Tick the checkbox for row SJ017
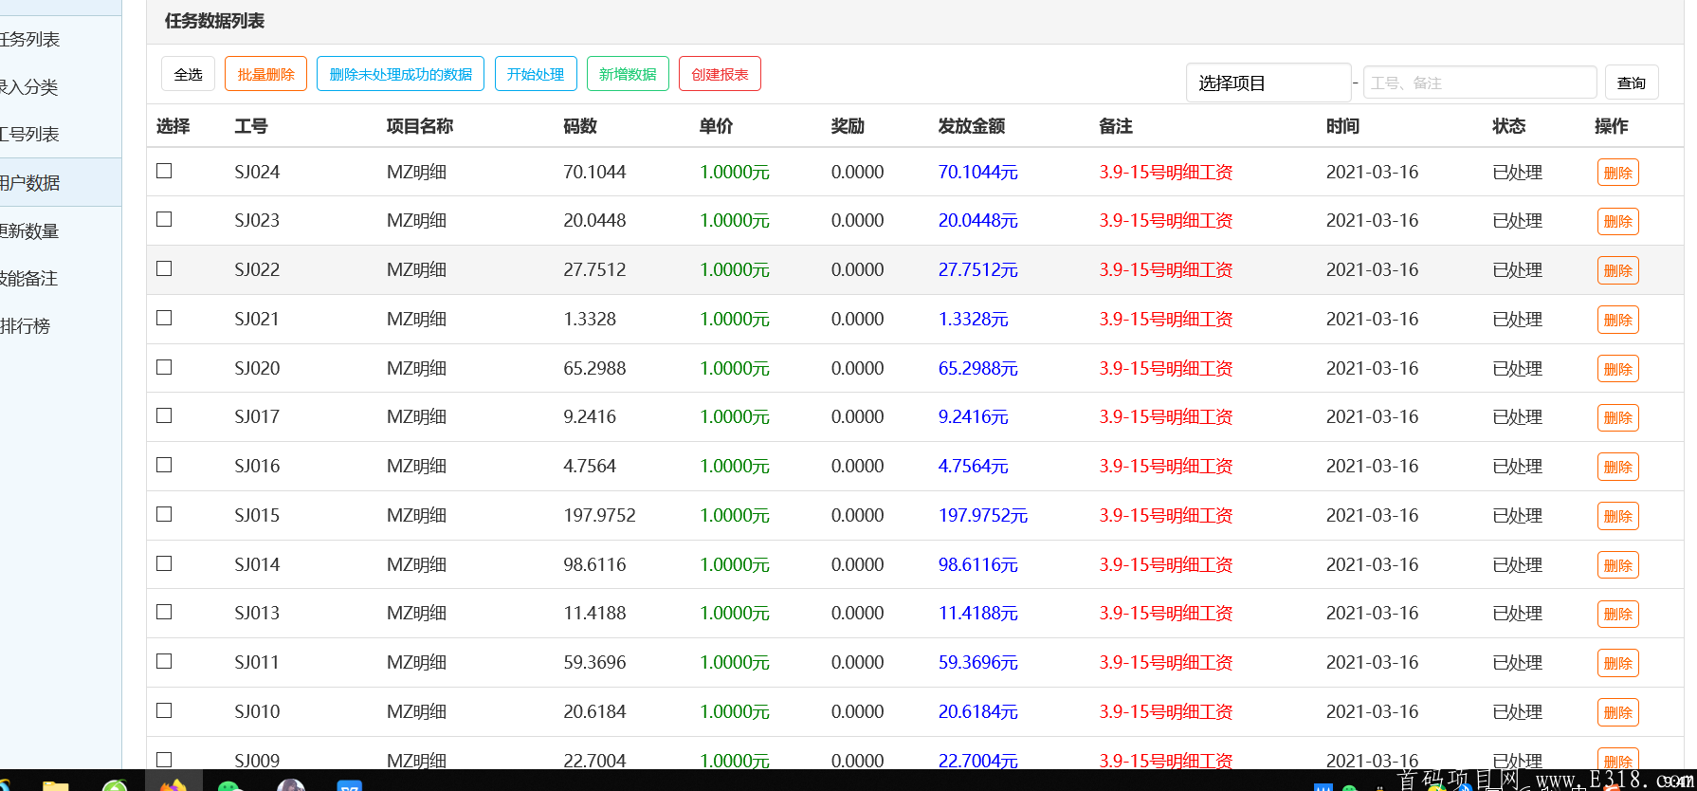The height and width of the screenshot is (791, 1697). (164, 415)
